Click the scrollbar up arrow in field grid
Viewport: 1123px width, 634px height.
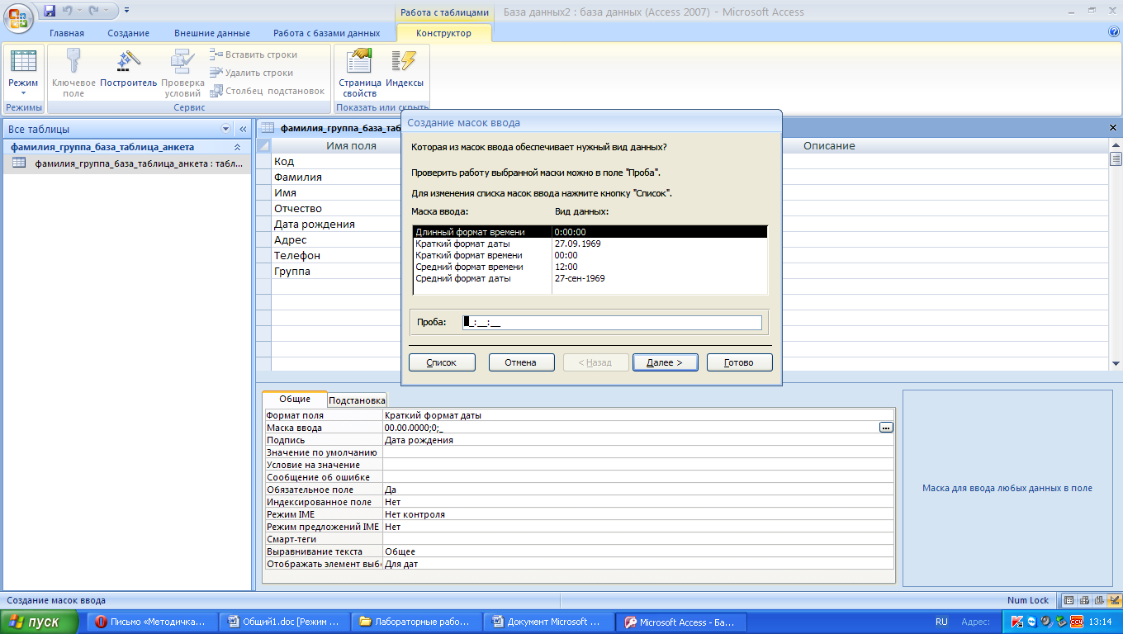click(x=1116, y=145)
